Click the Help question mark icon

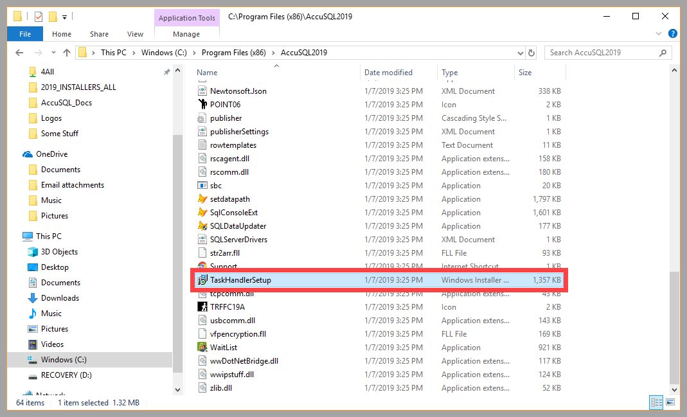pyautogui.click(x=673, y=33)
